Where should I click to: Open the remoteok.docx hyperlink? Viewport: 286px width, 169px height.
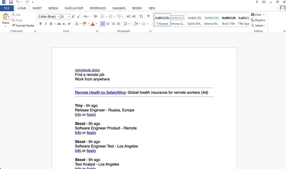[87, 70]
